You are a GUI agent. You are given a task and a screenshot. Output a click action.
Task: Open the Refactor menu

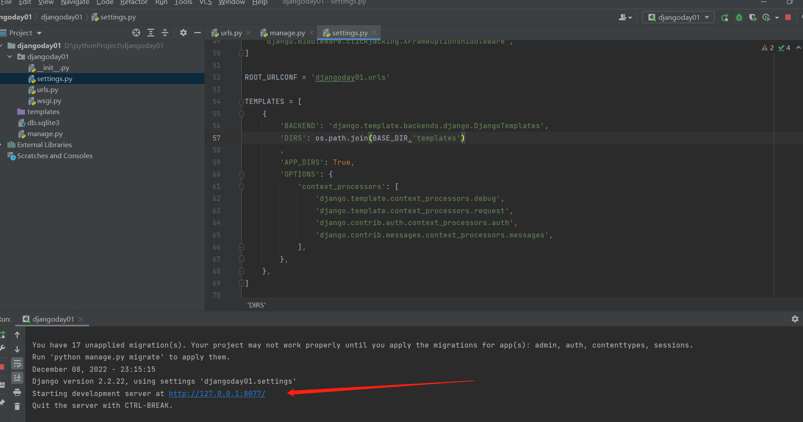coord(134,3)
